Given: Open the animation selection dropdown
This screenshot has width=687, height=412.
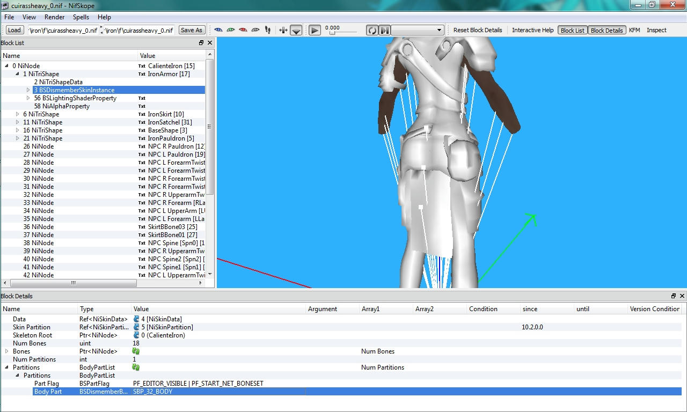Looking at the screenshot, I should point(417,30).
